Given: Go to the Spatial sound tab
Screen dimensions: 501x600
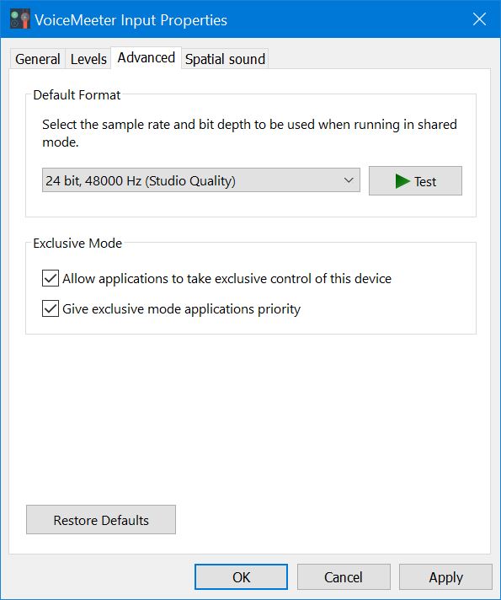Looking at the screenshot, I should 225,59.
